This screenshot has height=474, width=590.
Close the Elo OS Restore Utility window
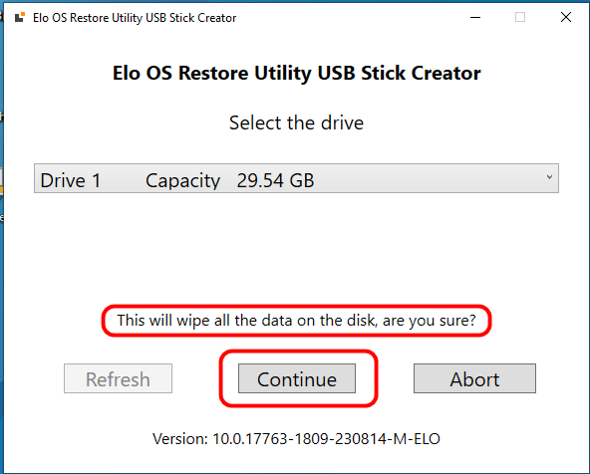click(x=565, y=17)
